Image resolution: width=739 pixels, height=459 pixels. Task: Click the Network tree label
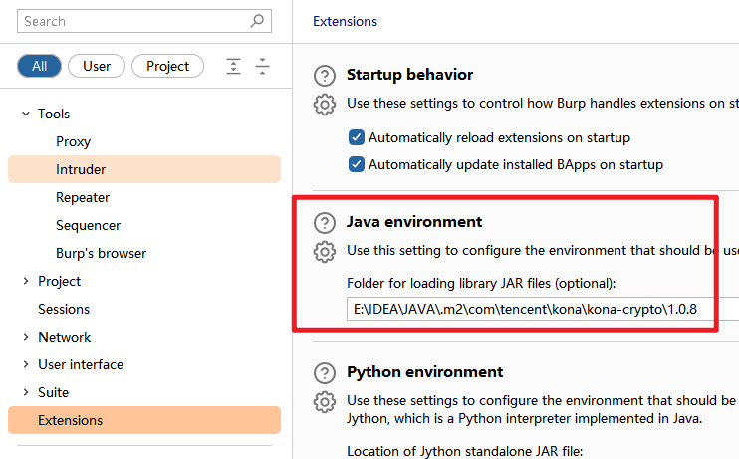[x=65, y=337]
